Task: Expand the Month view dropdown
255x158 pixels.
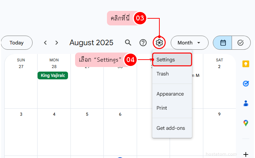Action: (189, 43)
